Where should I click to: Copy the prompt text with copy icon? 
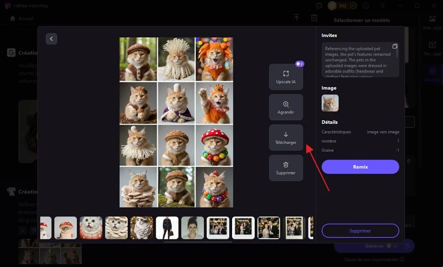(x=395, y=47)
